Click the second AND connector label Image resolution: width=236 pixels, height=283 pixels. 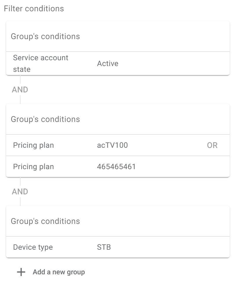tap(20, 192)
